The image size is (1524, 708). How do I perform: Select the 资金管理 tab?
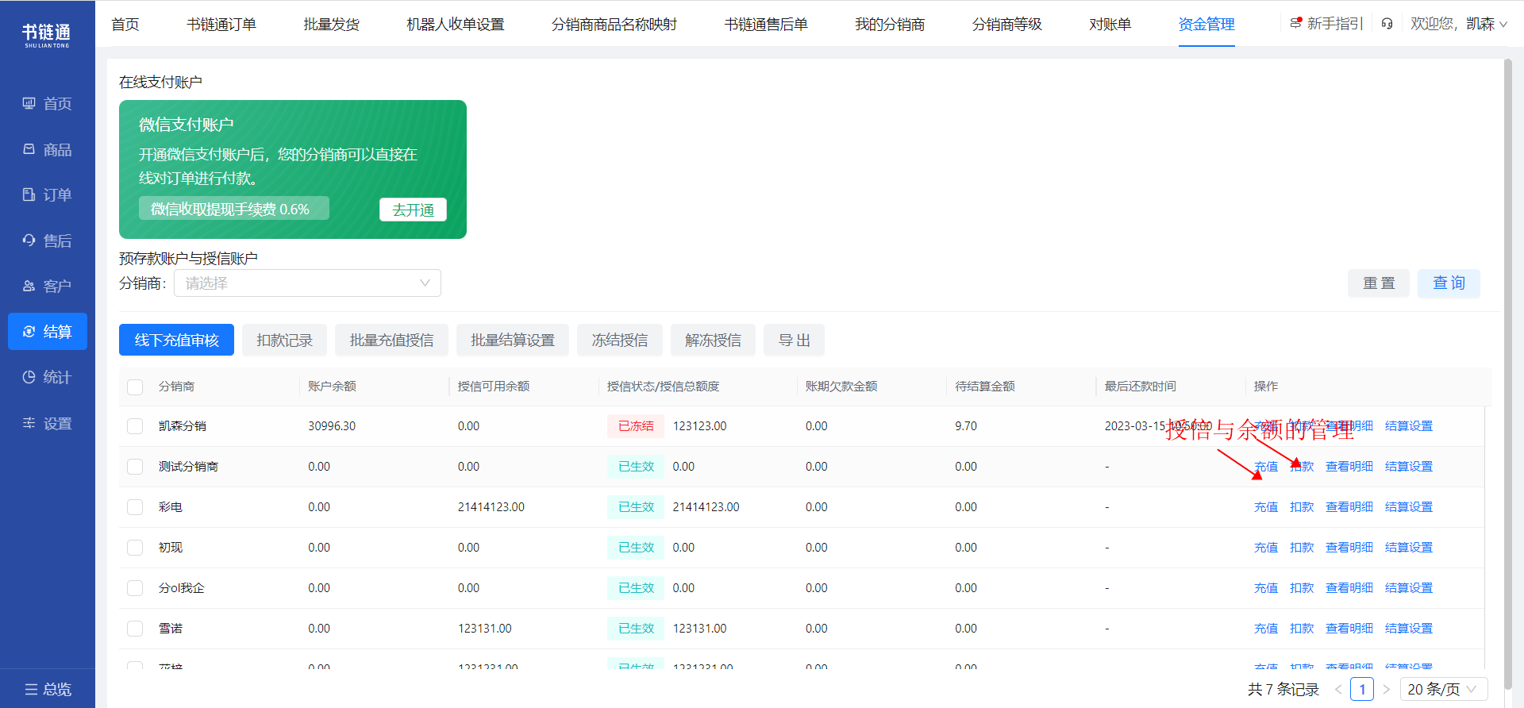1206,25
